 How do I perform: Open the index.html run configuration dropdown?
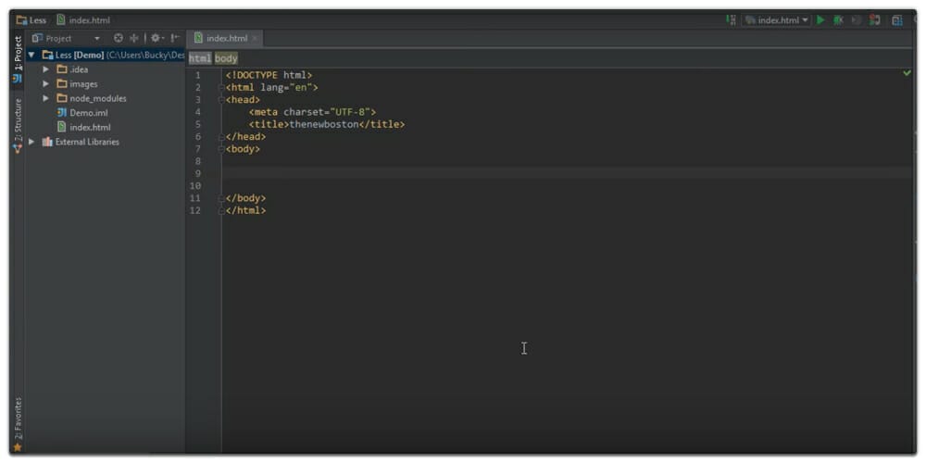click(777, 19)
